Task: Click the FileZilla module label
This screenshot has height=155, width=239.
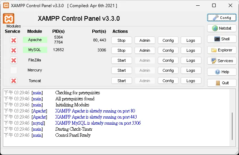Action: [35, 60]
